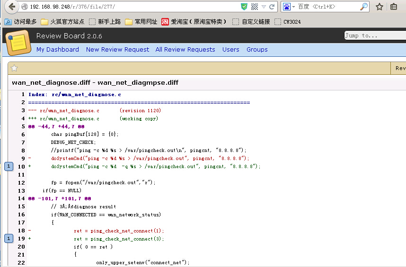Open the CW3024 bookmark
This screenshot has height=267, width=406.
point(288,22)
